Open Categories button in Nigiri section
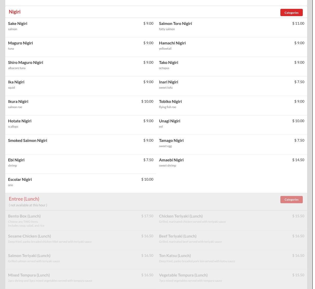The height and width of the screenshot is (289, 315). coord(291,12)
